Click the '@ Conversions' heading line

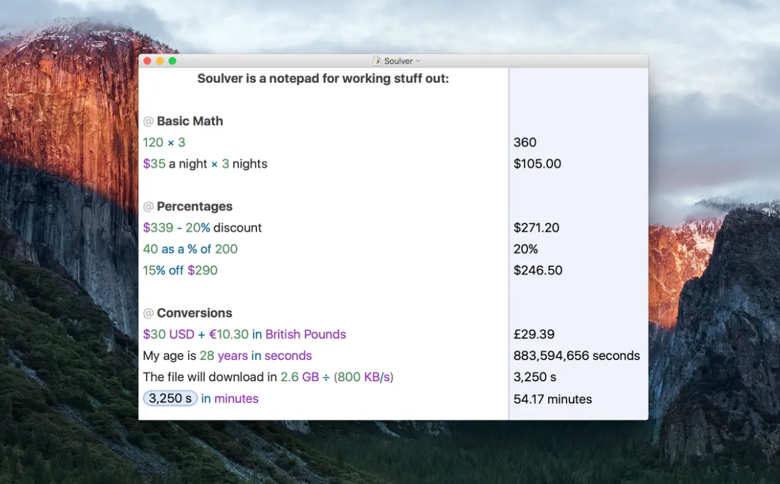tap(188, 313)
